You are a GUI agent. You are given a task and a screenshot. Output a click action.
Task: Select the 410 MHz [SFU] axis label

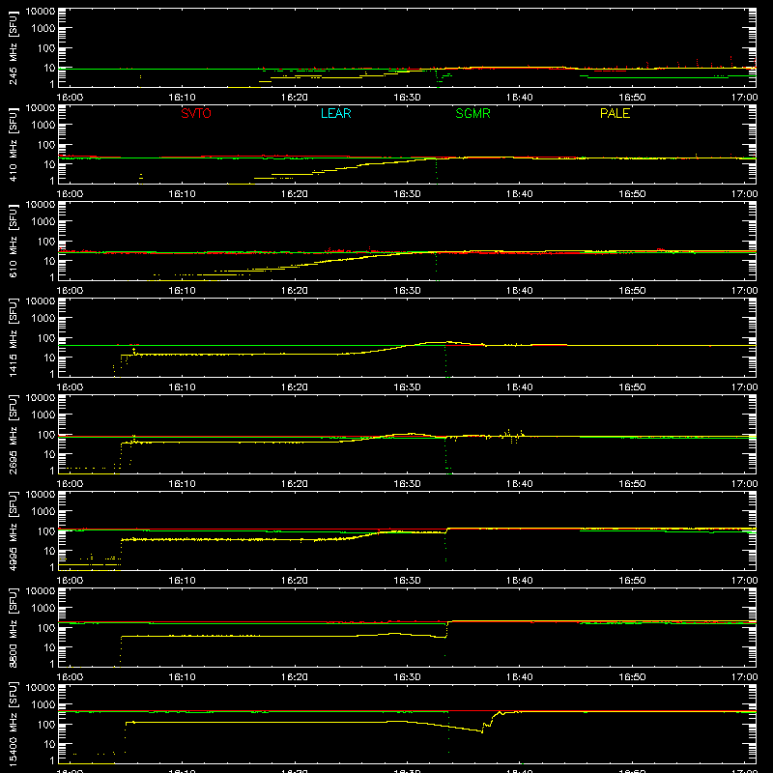point(14,144)
